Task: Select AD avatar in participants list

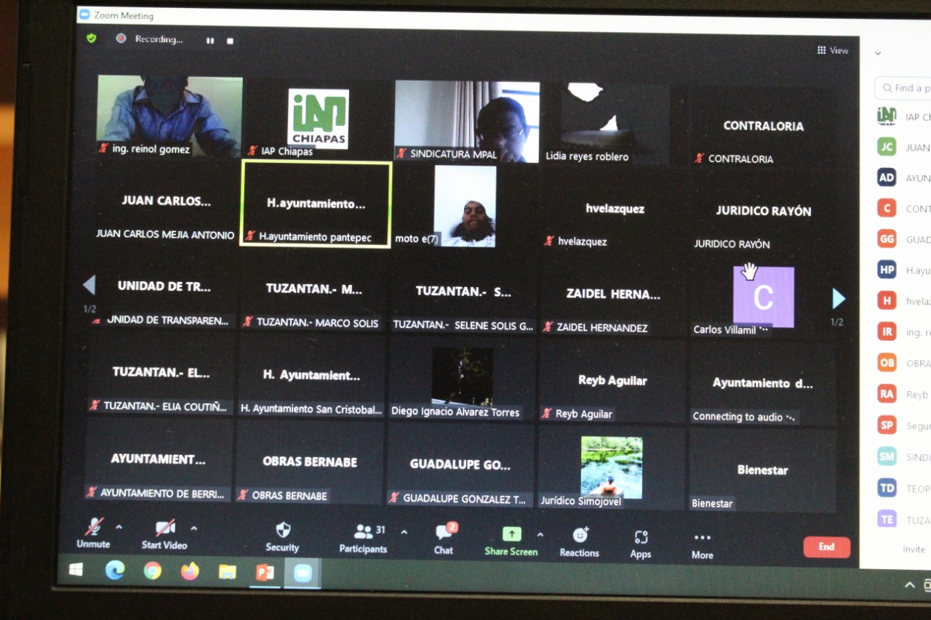Action: 886,177
